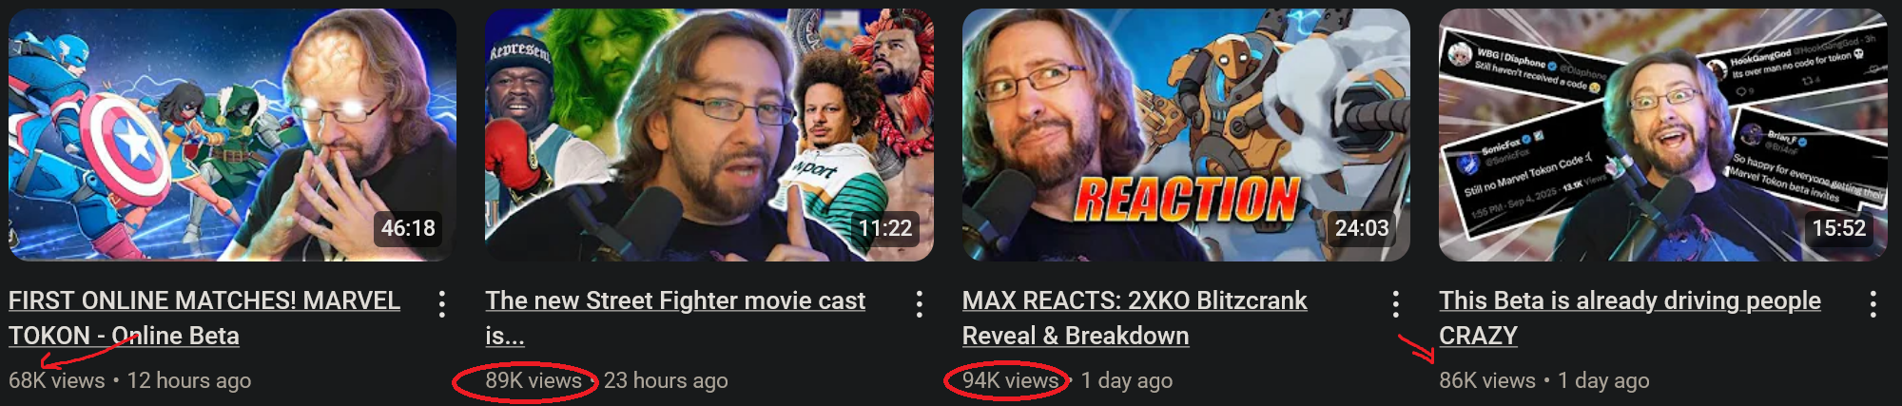Click title This Beta is already driving people CRAZY
Image resolution: width=1902 pixels, height=406 pixels.
coord(1630,318)
